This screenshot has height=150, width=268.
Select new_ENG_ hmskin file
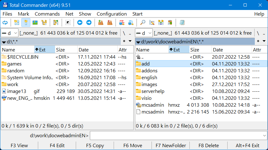[x=67, y=98]
